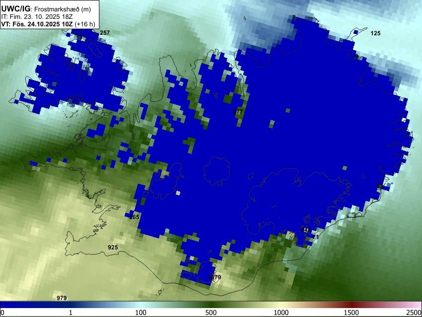Select the legend tick label "100"
The image size is (422, 317).
tap(141, 313)
